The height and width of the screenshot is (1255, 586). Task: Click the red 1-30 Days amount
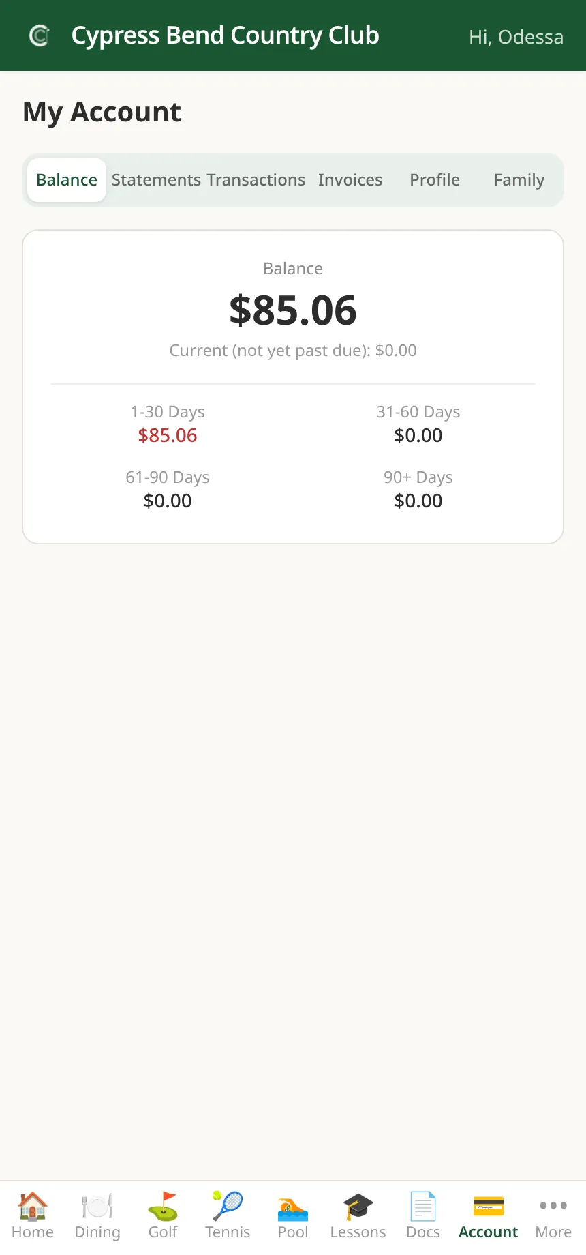tap(168, 435)
